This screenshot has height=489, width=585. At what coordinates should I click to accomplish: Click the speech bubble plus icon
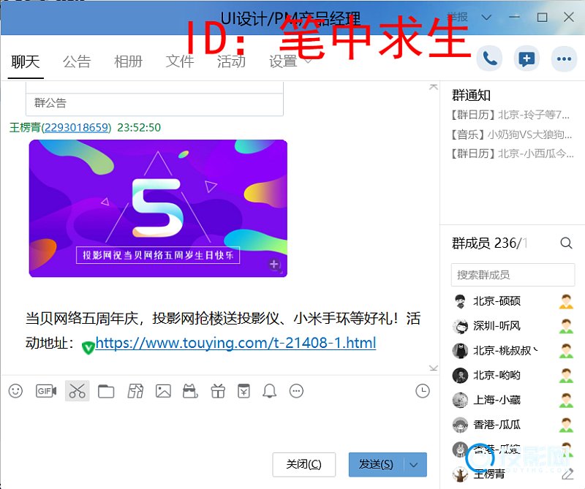(526, 58)
